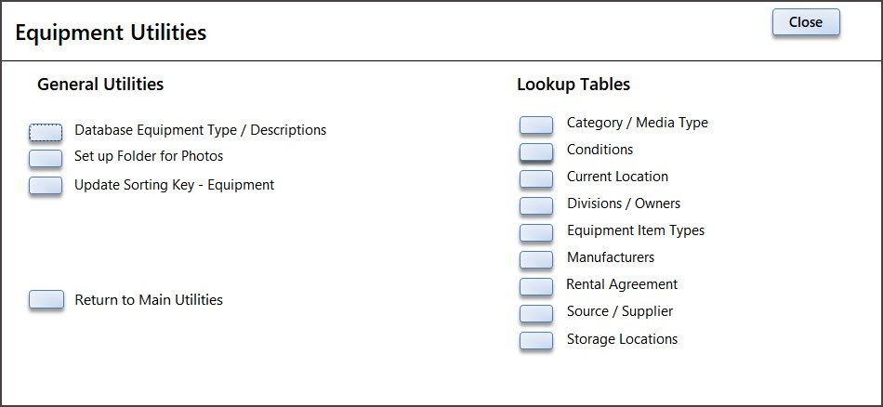
Task: Click button next to Set up Folder for Photos
Action: 46,158
